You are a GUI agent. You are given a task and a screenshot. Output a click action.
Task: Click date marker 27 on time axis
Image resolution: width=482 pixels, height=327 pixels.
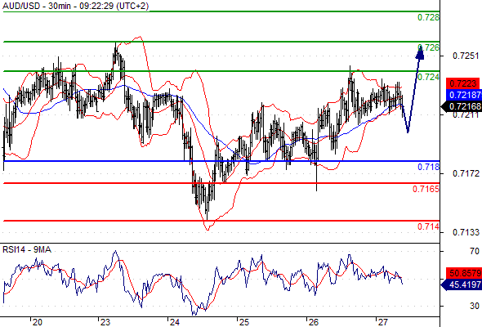pos(383,322)
